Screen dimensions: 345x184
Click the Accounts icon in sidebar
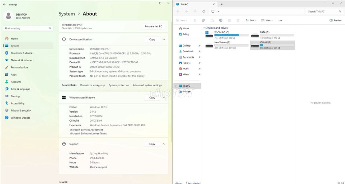[x=7, y=82]
